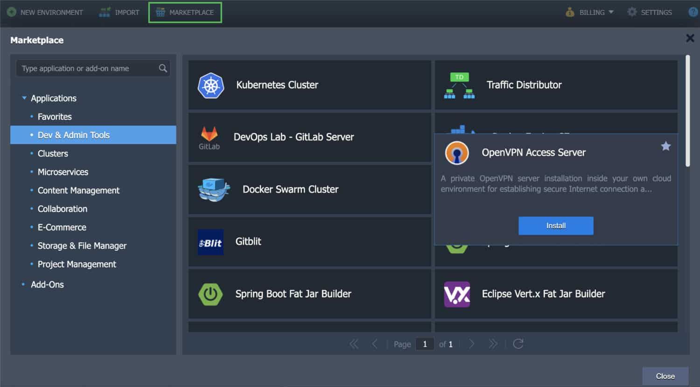Select the E-Commerce category
The height and width of the screenshot is (387, 700).
[62, 227]
